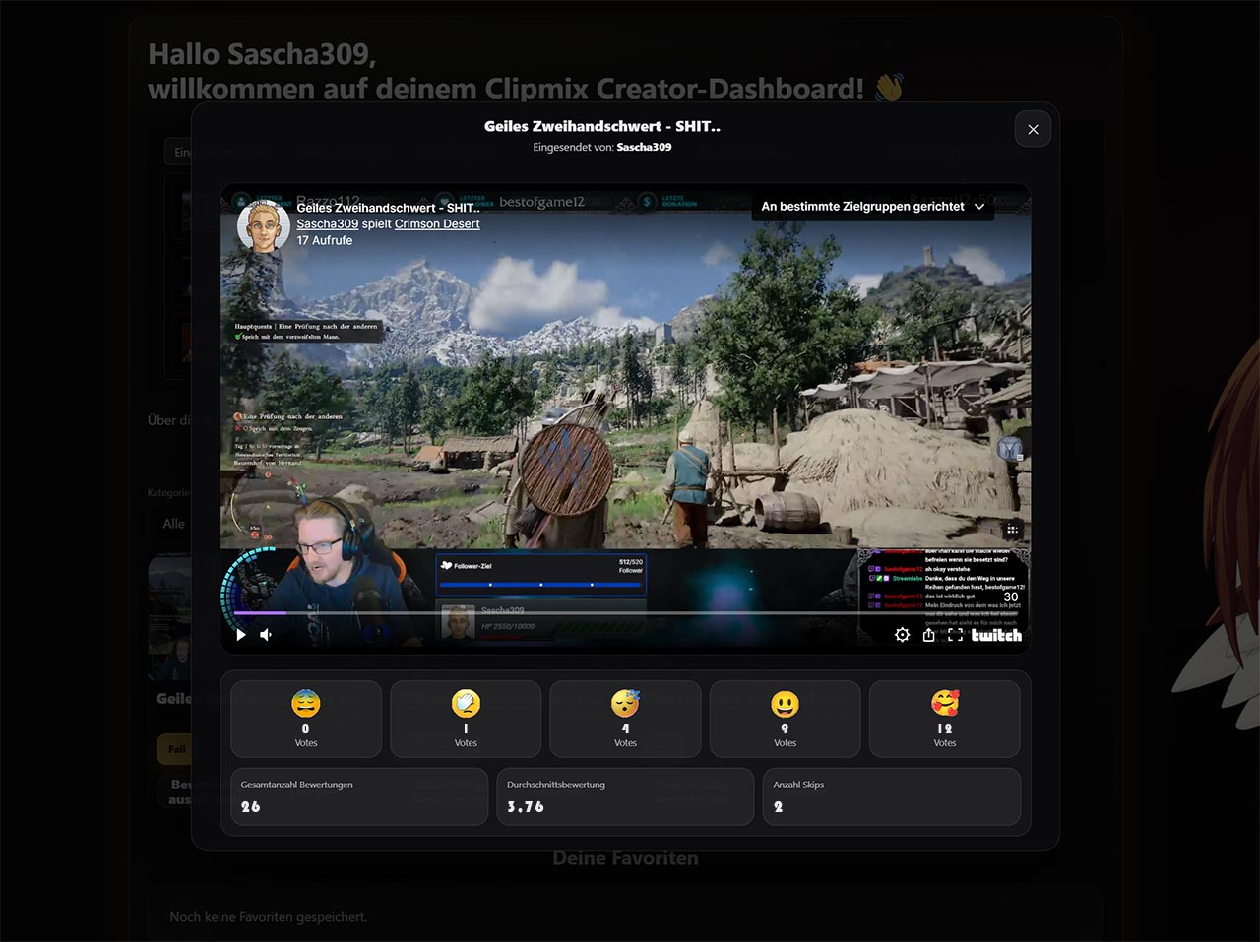Open the Crimson Desert game link
This screenshot has height=942, width=1260.
[437, 224]
